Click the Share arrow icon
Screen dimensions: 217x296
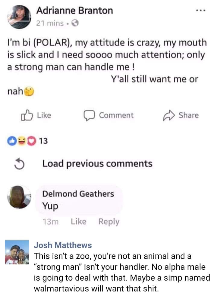pos(169,115)
